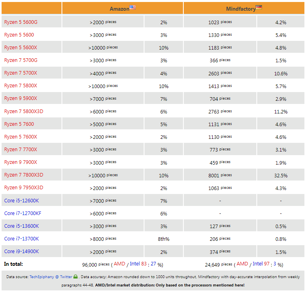Screen dimensions: 306x292
Task: Click the 1183 pieces Mindfactory cell
Action: coord(220,47)
